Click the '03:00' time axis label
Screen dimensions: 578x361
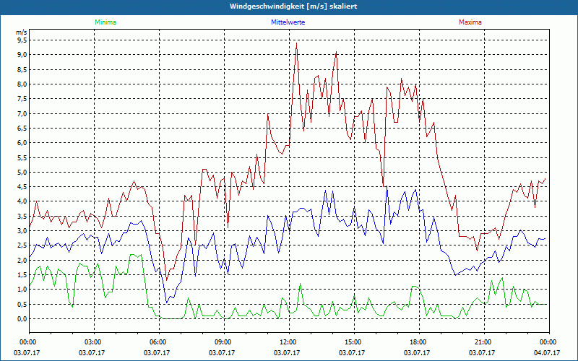click(x=94, y=342)
